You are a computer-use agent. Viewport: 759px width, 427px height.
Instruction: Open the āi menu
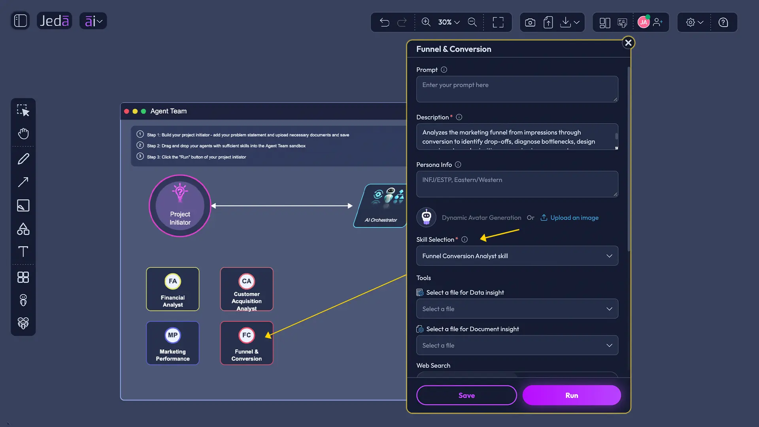(93, 21)
